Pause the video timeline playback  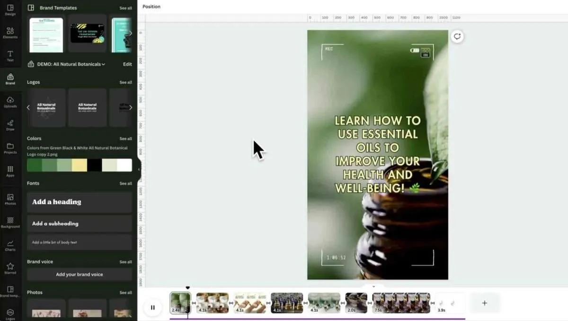[x=152, y=307]
